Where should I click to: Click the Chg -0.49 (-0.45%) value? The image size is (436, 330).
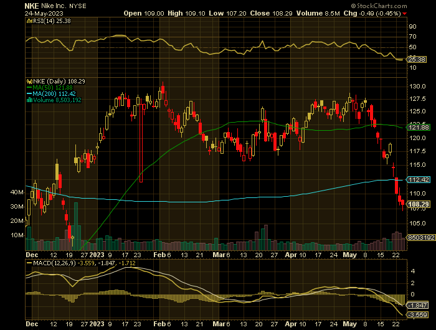372,13
